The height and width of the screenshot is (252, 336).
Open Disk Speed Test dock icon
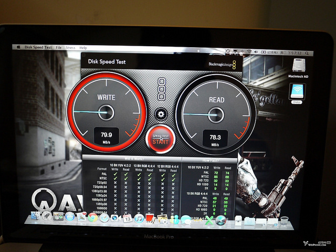220,220
